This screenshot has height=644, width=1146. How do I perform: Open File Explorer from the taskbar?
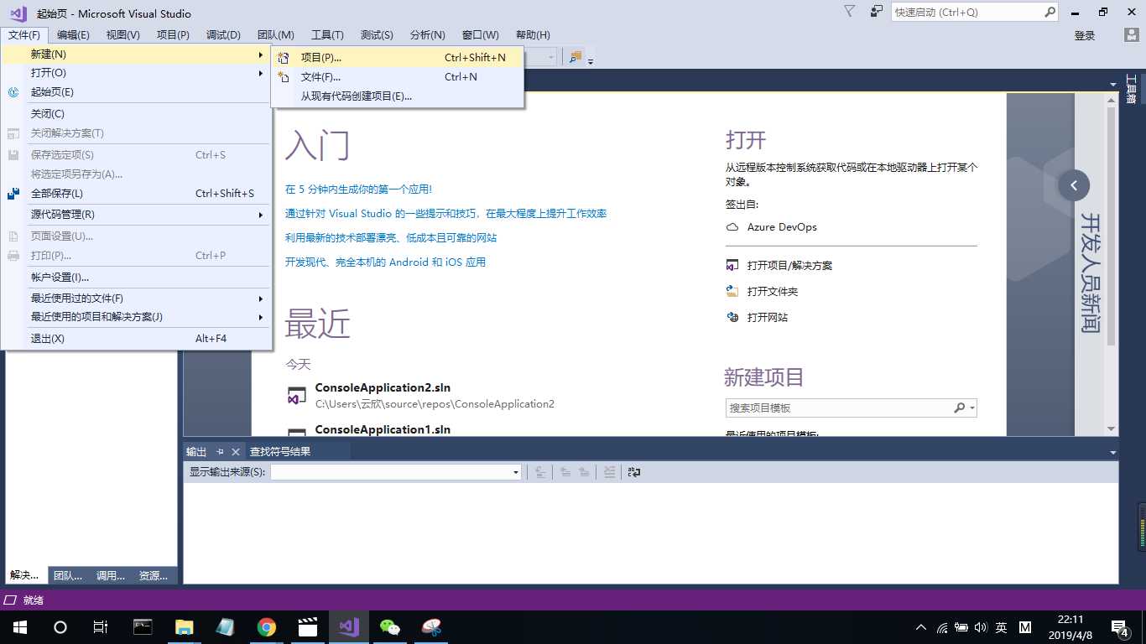pos(184,627)
